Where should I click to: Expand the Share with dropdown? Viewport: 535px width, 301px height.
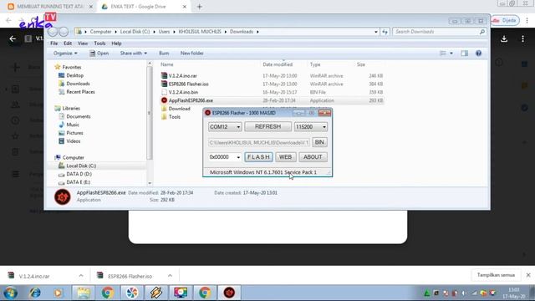coord(134,54)
